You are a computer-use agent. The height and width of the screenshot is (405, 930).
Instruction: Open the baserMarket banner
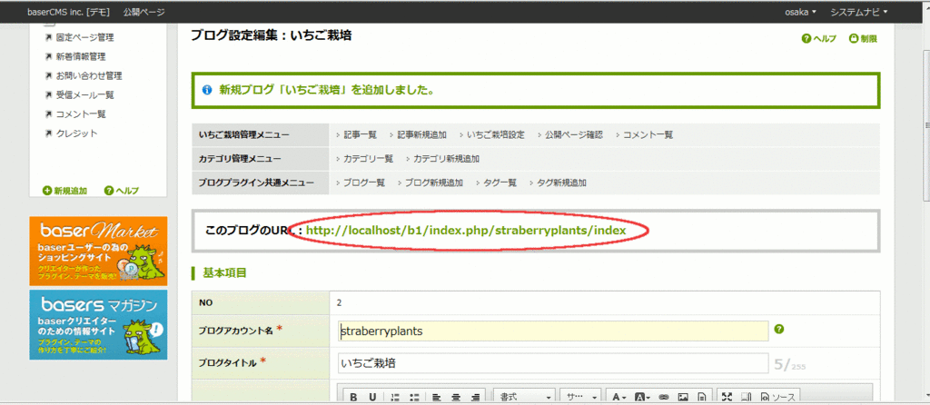98,251
